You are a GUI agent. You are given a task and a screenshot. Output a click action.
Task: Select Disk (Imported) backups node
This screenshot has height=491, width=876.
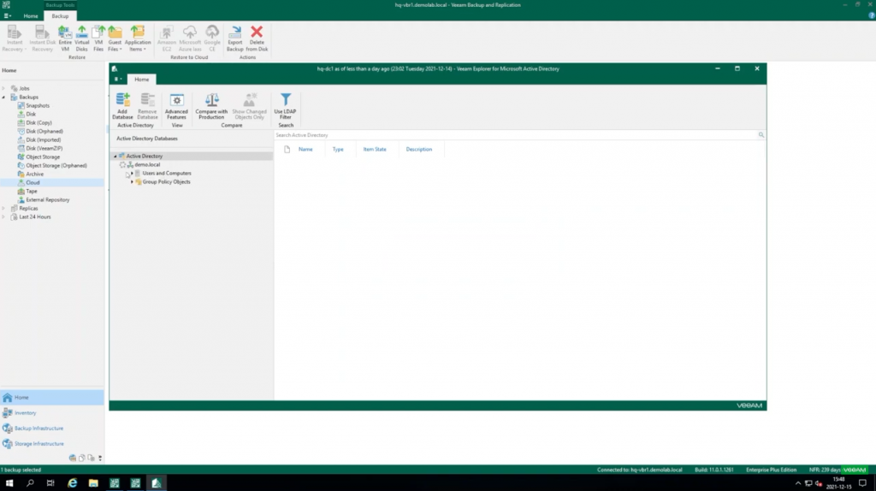click(x=43, y=140)
